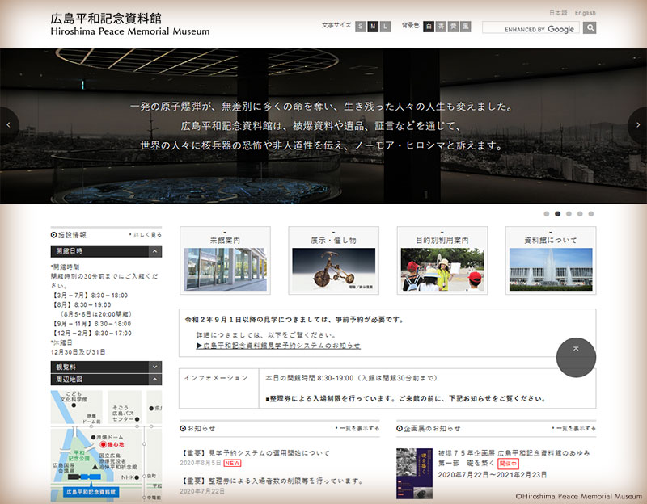Open 詳しく見る facility details link
The width and height of the screenshot is (647, 504).
(146, 235)
